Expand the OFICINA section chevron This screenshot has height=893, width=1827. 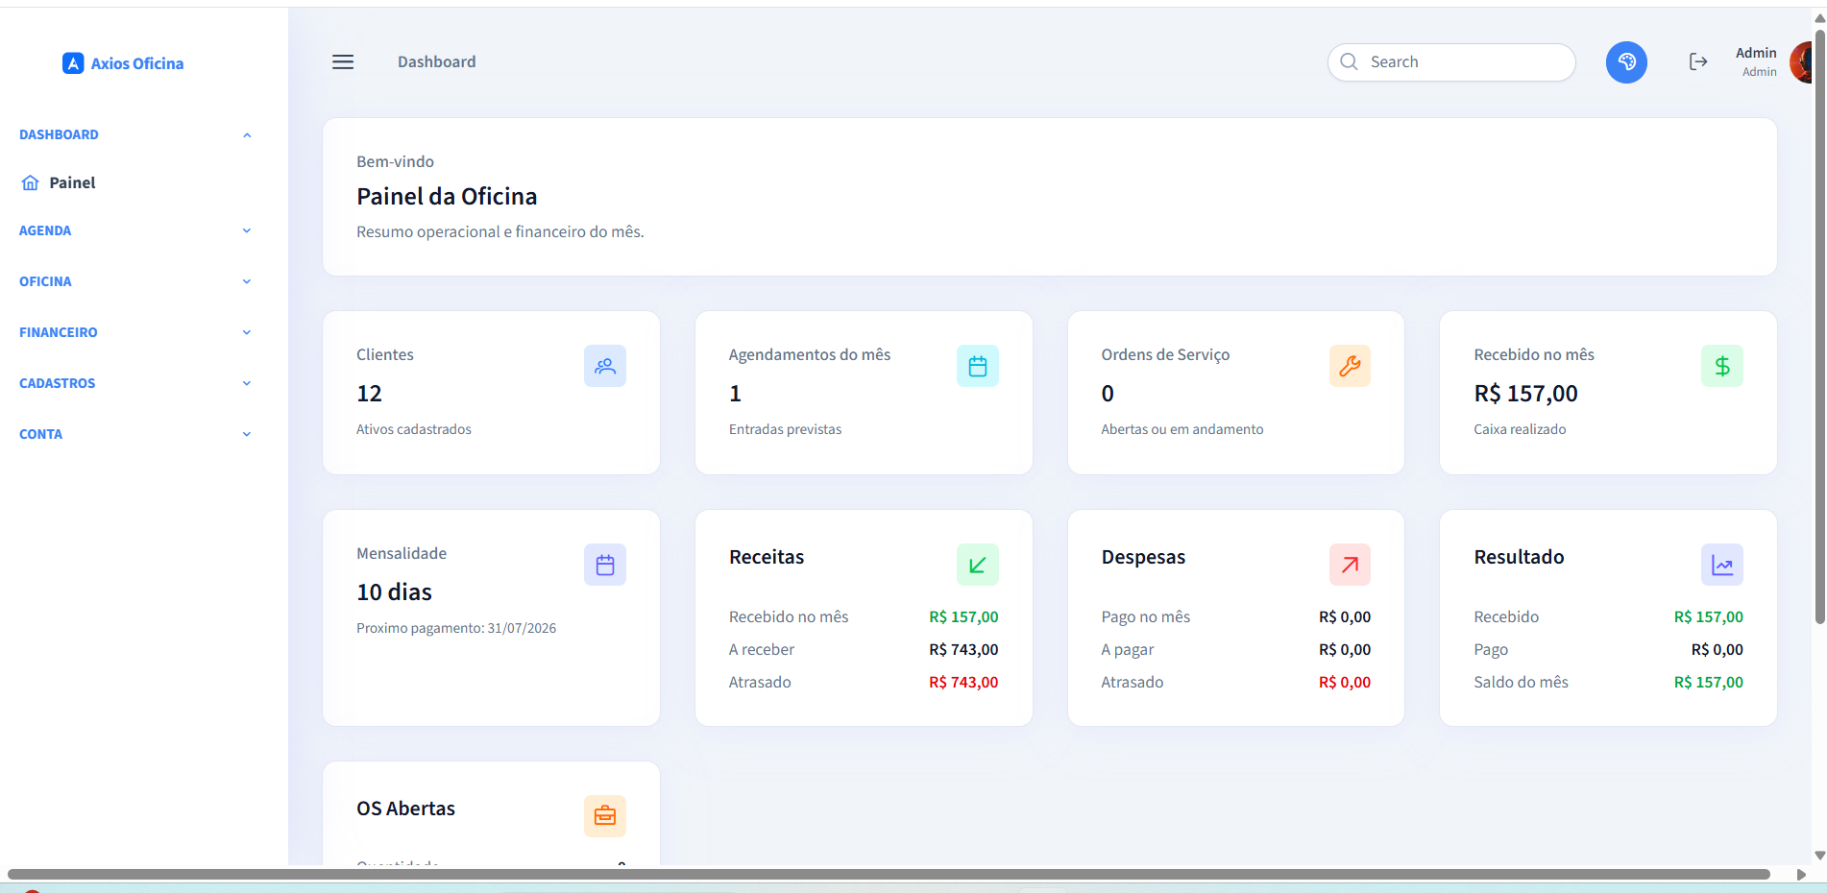247,281
